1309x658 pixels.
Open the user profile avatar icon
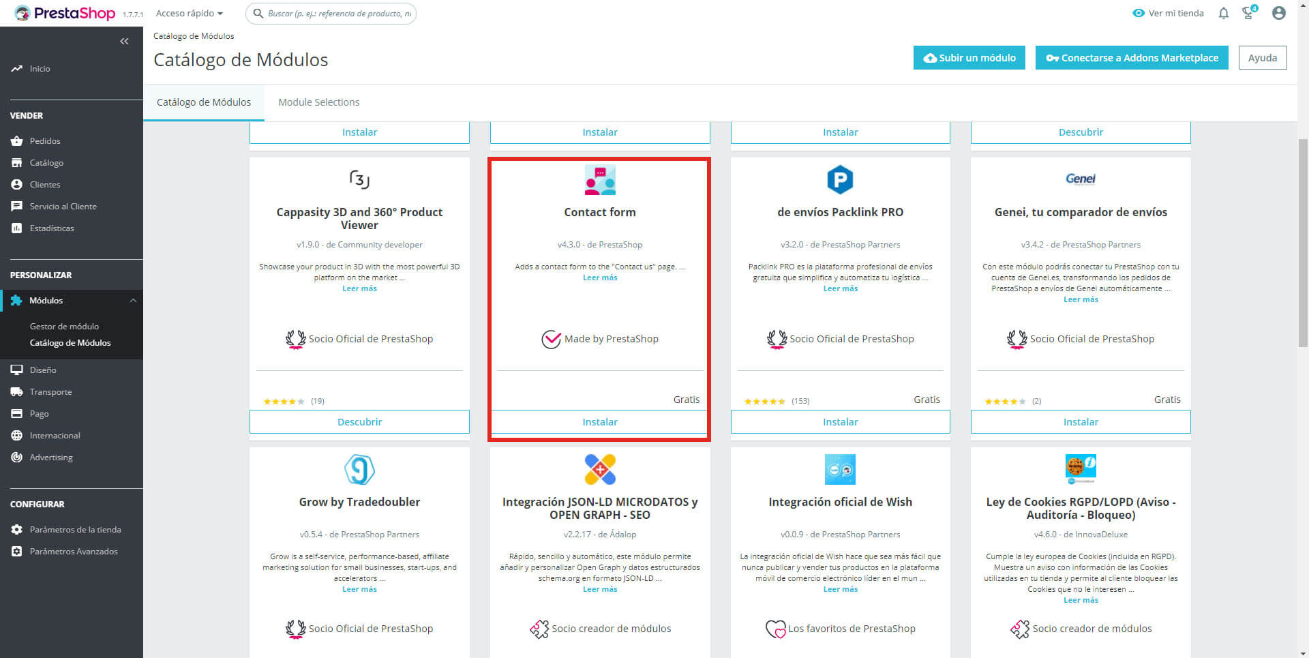pyautogui.click(x=1279, y=13)
